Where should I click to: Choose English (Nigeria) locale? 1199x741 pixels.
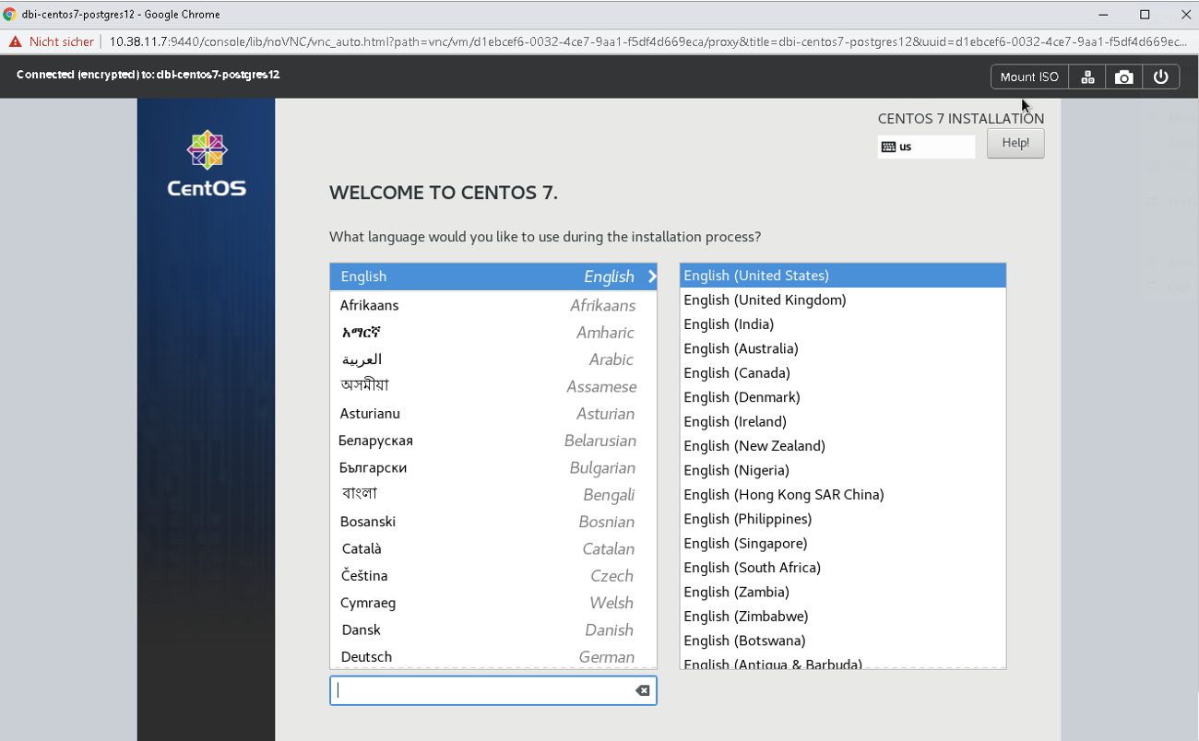click(x=843, y=470)
